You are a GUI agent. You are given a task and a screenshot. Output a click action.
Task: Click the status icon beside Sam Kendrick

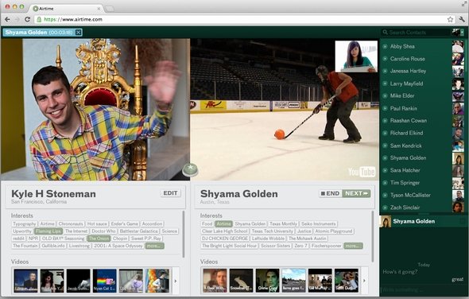pos(385,146)
